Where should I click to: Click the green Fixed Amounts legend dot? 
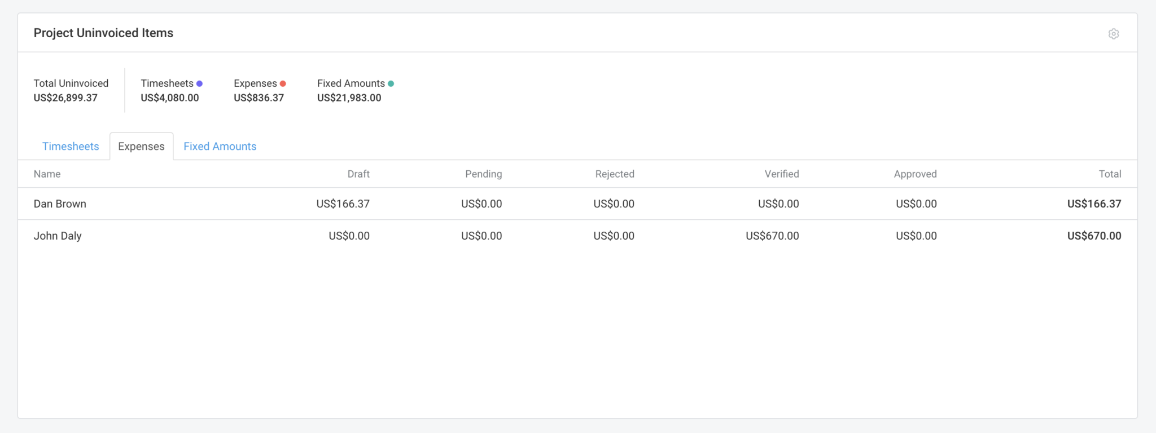tap(391, 83)
